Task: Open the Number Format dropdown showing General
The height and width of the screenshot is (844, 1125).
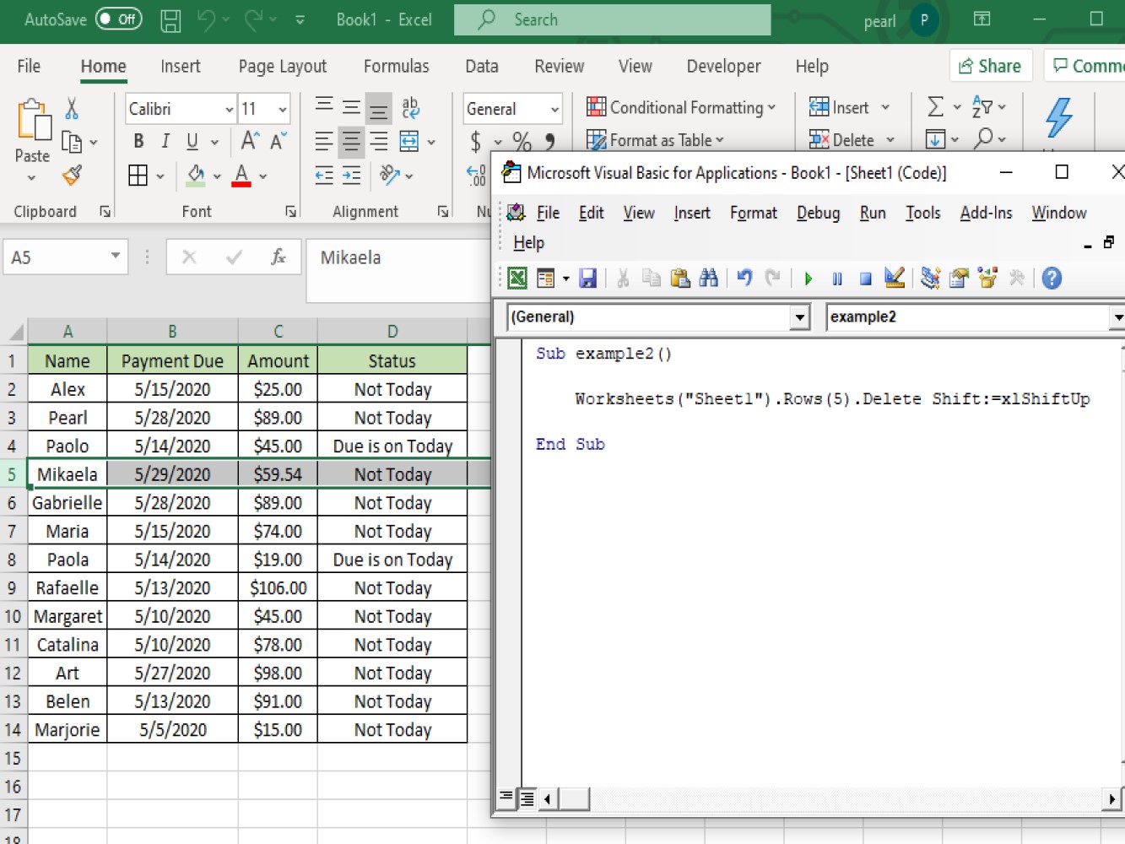Action: (x=553, y=109)
